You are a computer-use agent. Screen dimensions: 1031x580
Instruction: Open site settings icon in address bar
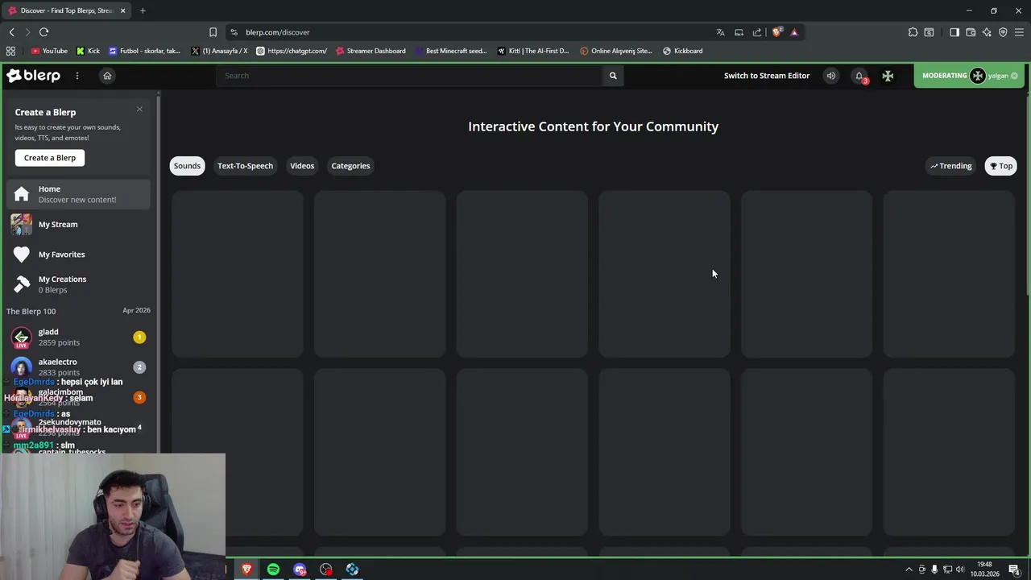pyautogui.click(x=234, y=32)
